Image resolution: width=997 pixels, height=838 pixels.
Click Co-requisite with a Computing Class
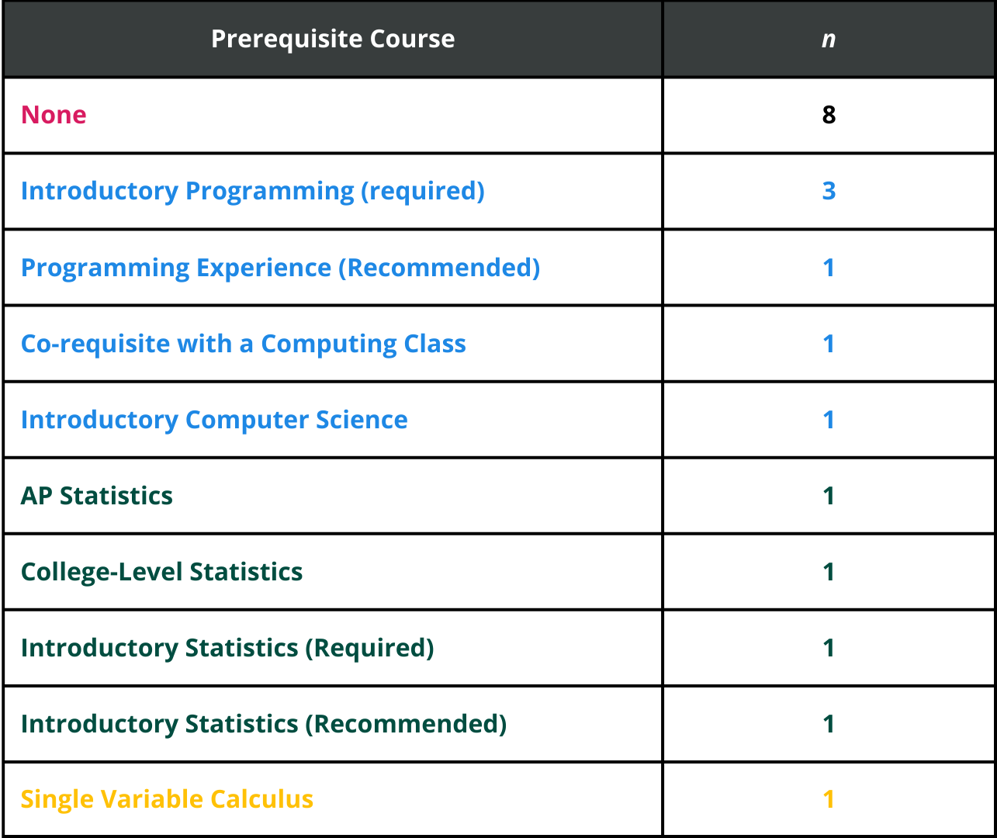tap(243, 344)
